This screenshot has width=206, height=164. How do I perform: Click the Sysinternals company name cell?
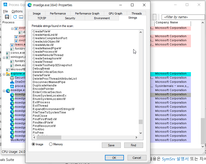pos(172,86)
